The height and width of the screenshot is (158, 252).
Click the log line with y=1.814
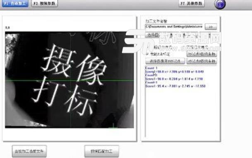(174, 79)
